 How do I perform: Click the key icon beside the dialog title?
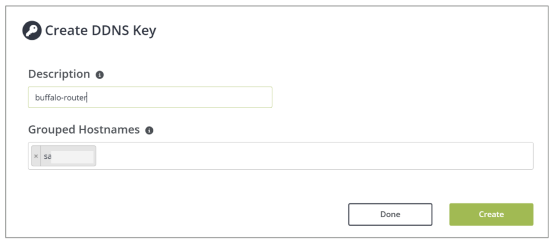(32, 30)
